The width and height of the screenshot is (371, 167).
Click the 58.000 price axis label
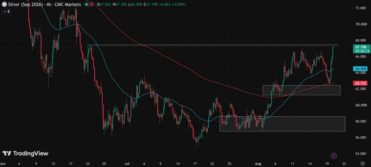361,121
